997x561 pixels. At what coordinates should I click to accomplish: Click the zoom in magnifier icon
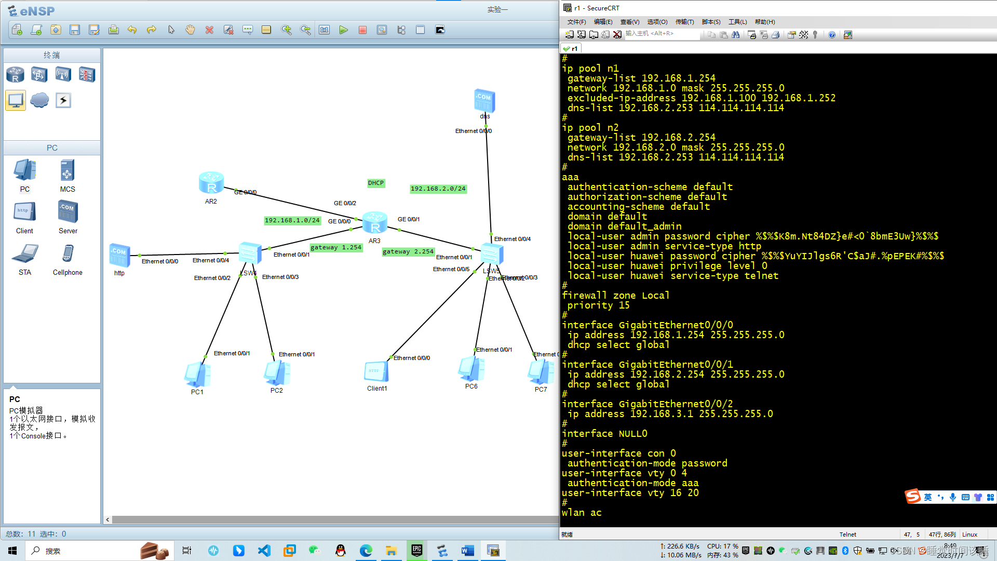[286, 30]
